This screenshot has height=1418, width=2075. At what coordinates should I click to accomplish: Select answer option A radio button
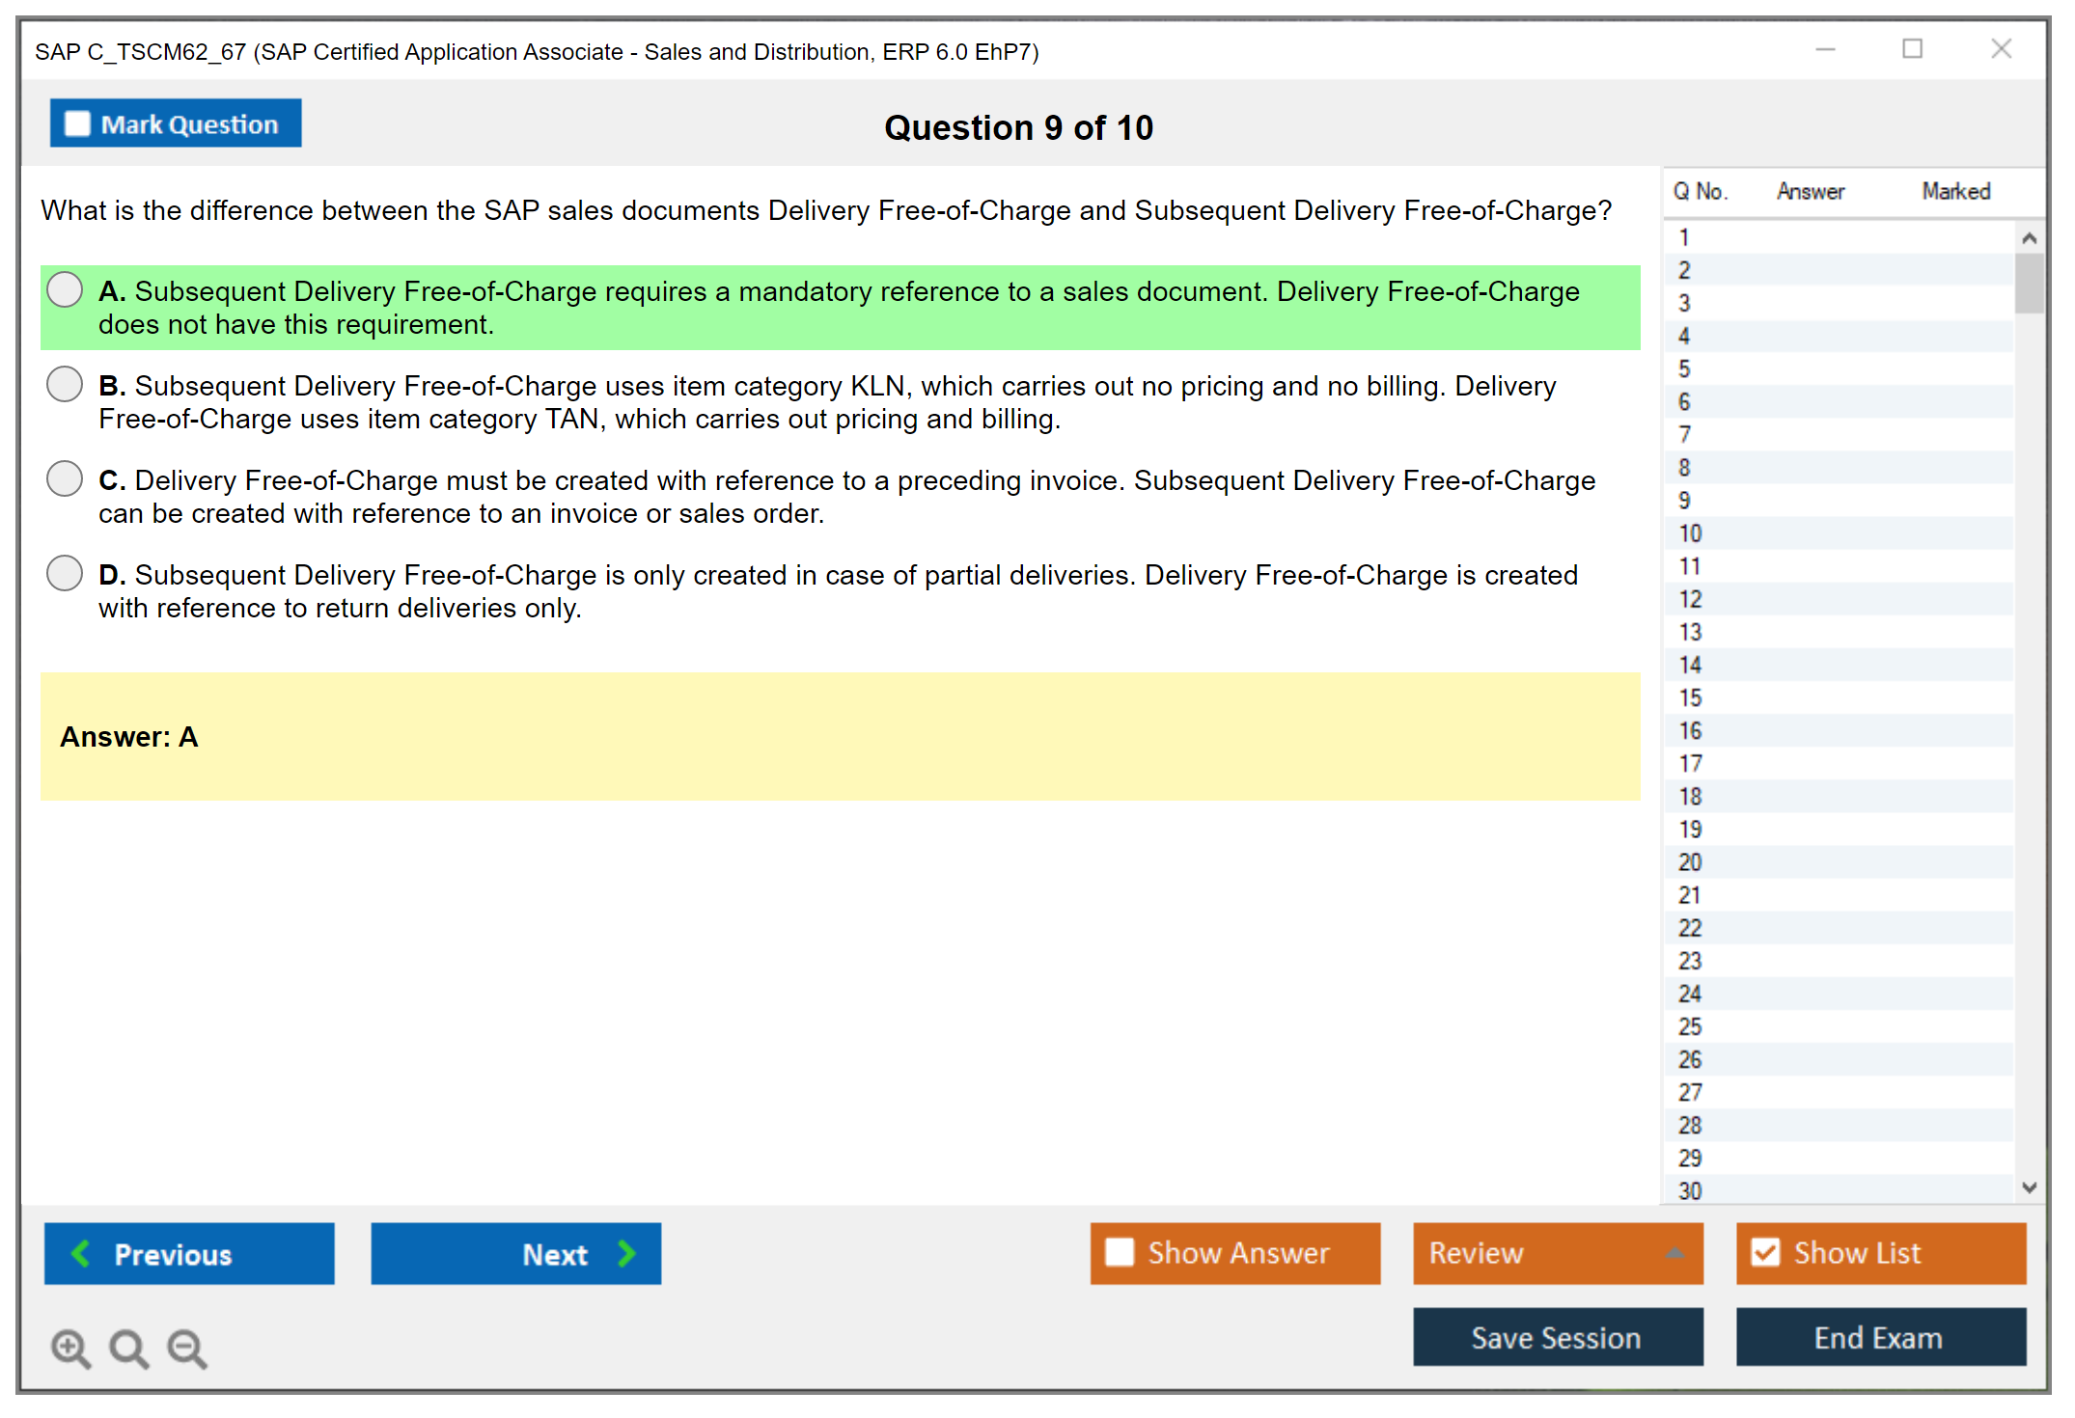click(65, 289)
